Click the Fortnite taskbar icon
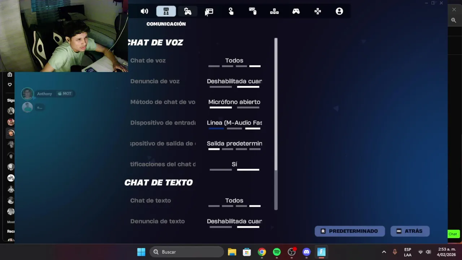The height and width of the screenshot is (260, 462). [321, 252]
